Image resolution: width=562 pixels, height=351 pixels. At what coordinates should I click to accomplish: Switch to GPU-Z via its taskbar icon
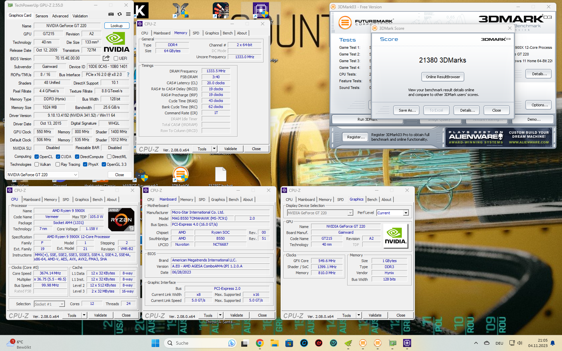[x=392, y=343]
